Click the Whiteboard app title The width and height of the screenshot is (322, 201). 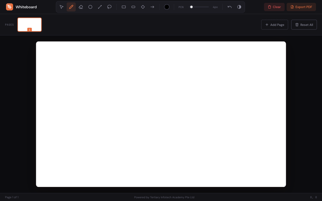coord(26,7)
